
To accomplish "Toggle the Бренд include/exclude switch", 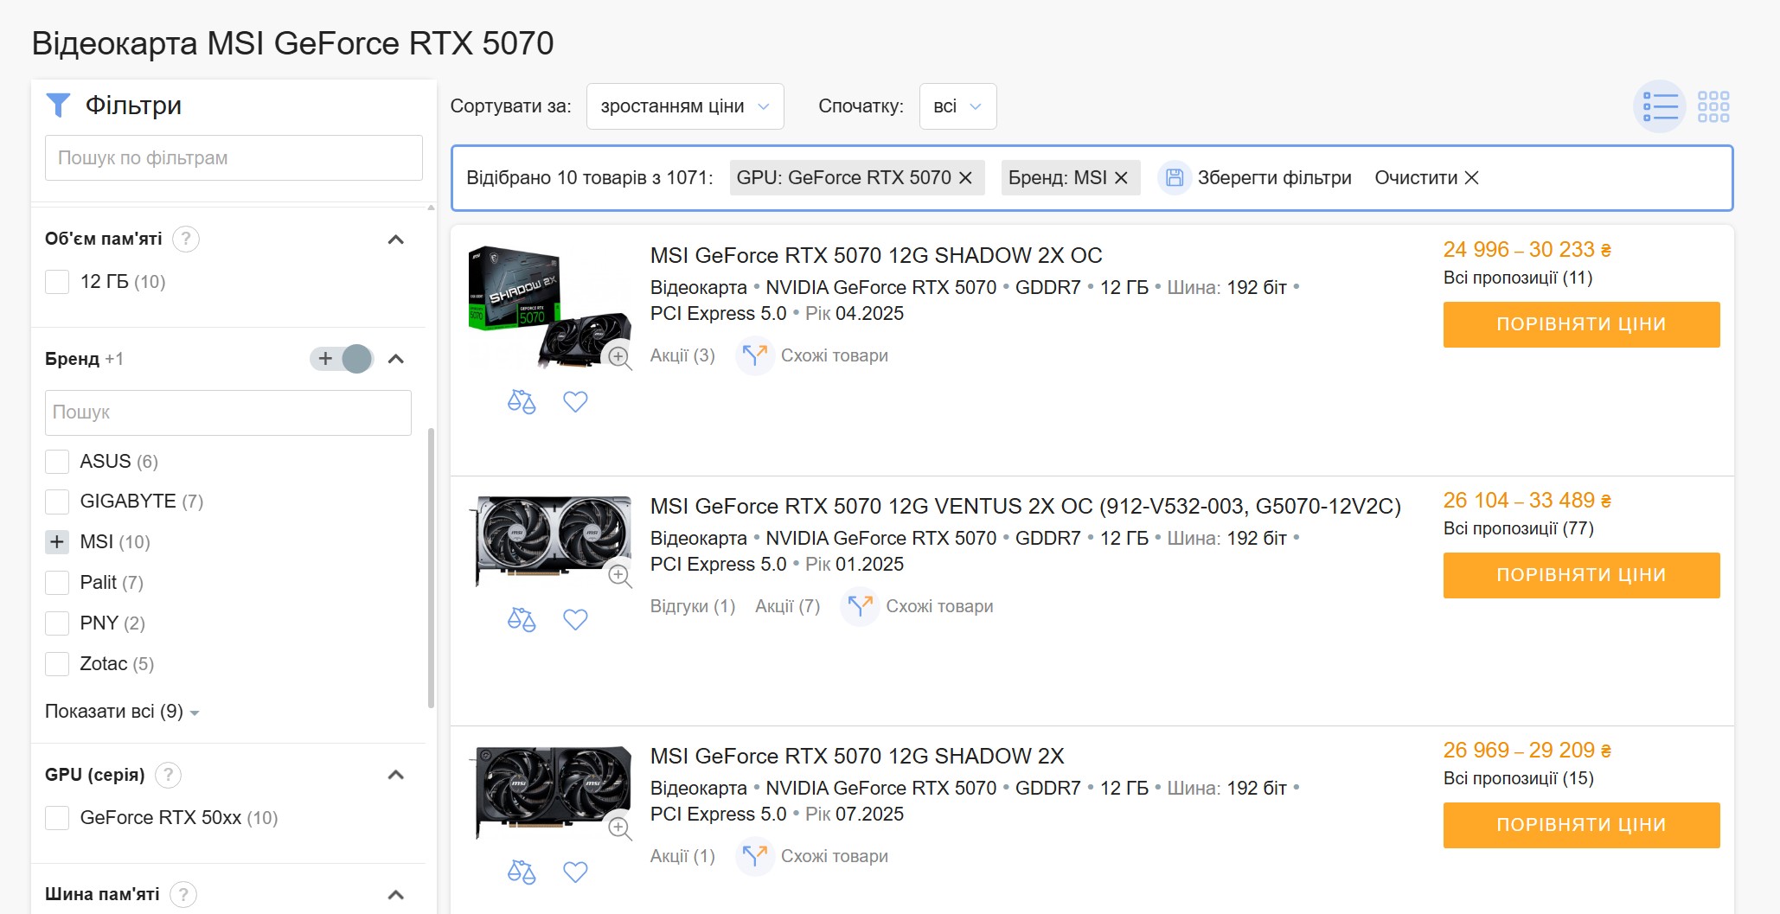I will click(x=342, y=359).
